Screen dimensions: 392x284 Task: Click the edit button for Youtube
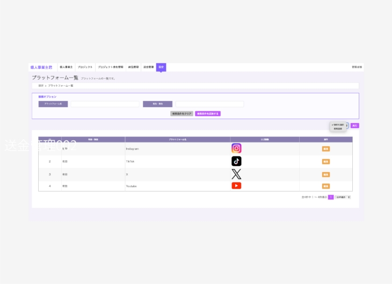[326, 186]
